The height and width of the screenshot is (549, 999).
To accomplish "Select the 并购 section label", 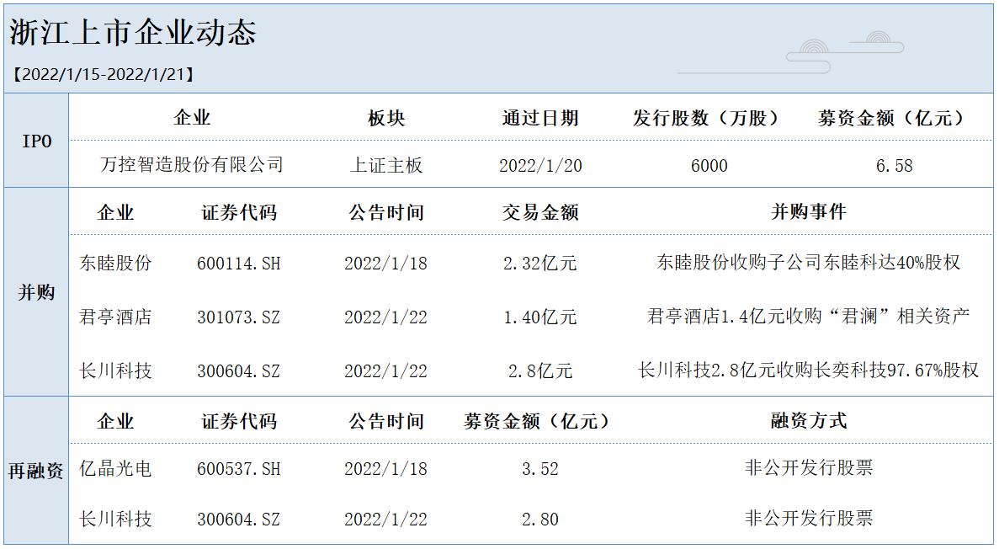I will coord(36,293).
